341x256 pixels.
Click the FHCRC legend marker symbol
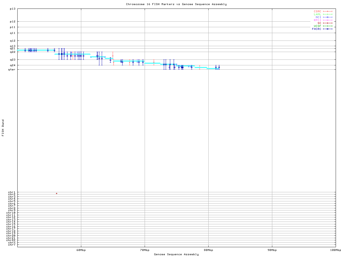328,29
